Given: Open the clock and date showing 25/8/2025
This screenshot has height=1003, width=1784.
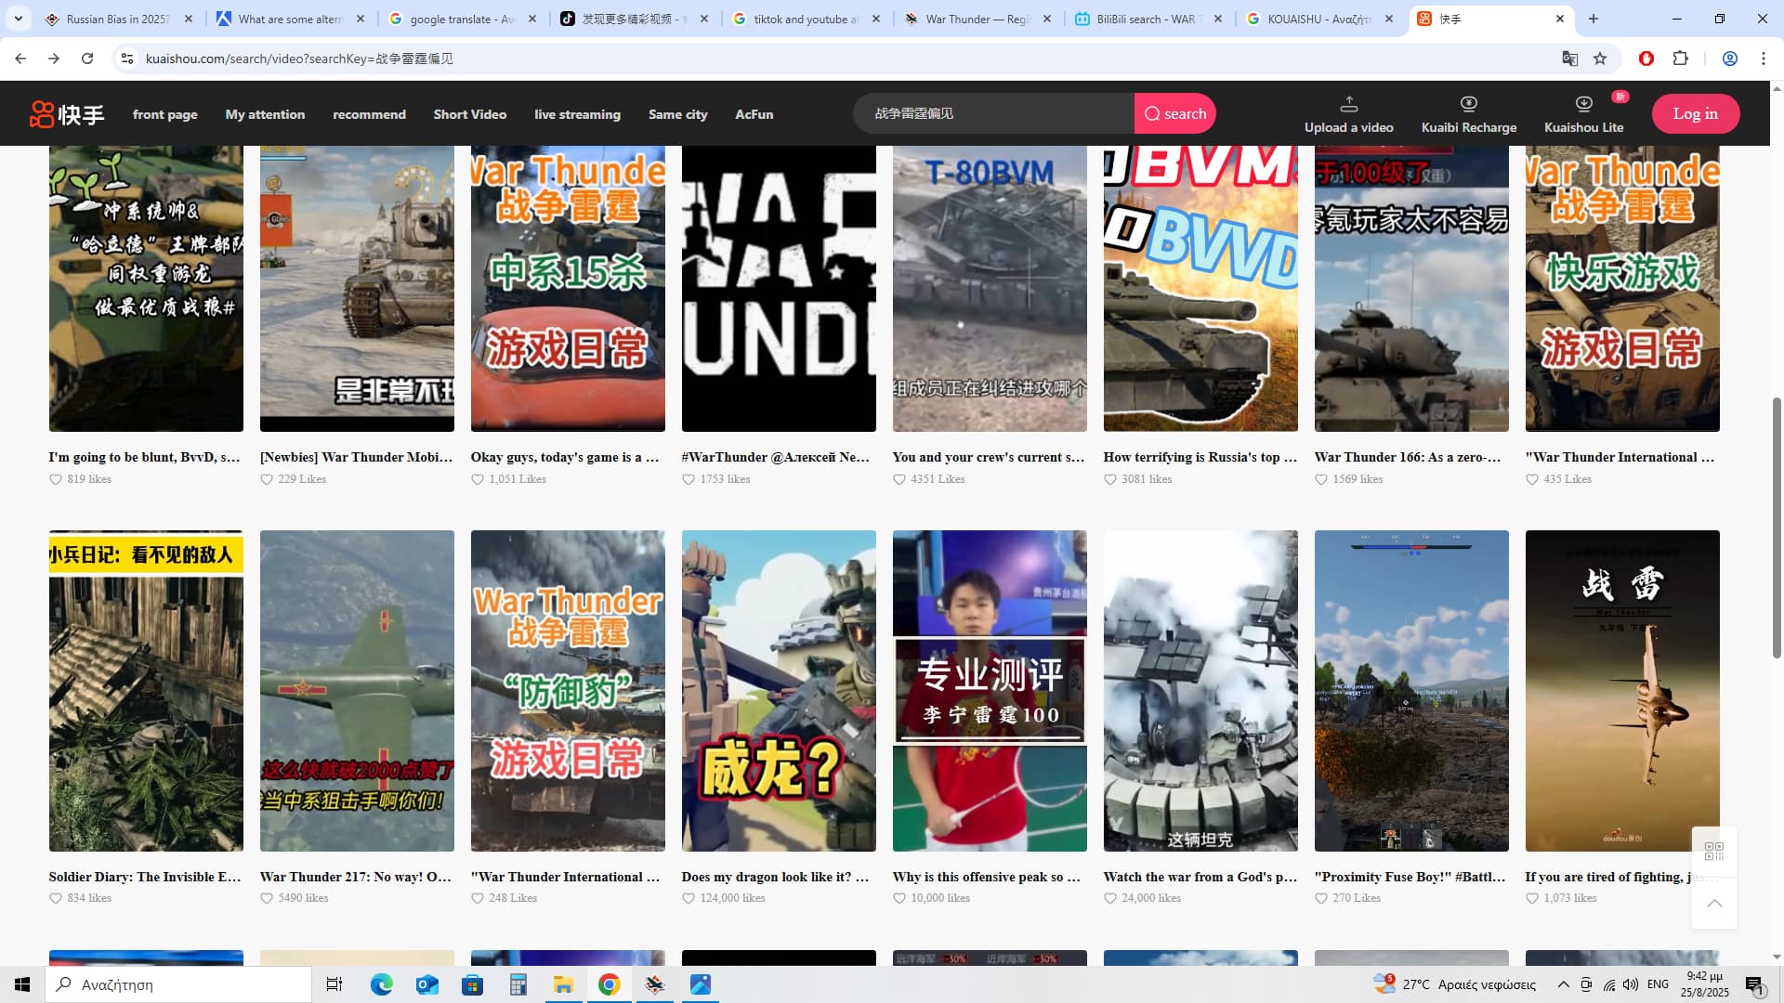Looking at the screenshot, I should tap(1704, 984).
